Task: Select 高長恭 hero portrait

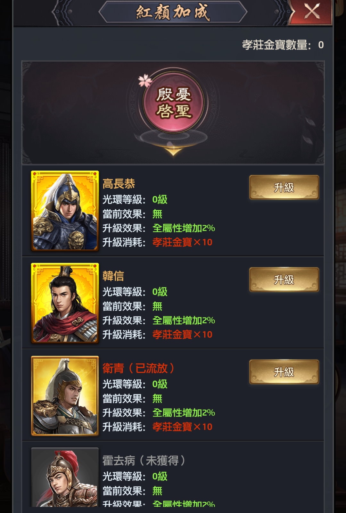Action: [65, 211]
